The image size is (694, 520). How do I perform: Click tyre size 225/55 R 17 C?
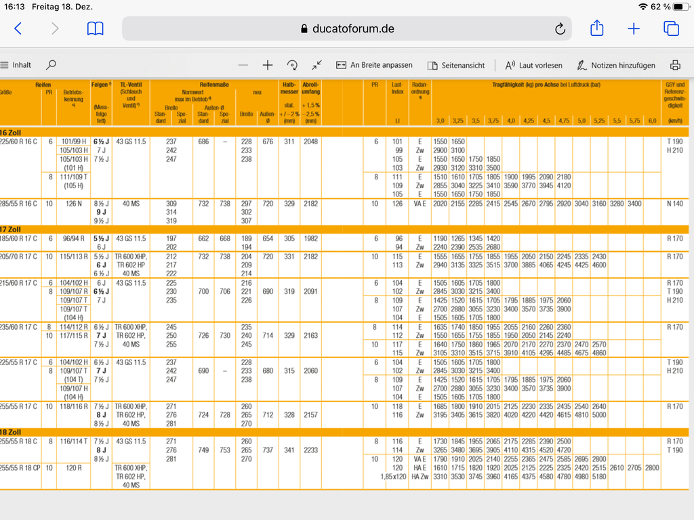coord(18,362)
